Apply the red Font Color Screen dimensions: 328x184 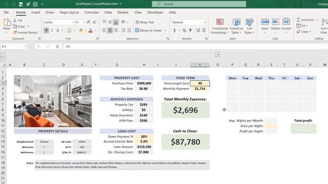[91, 31]
